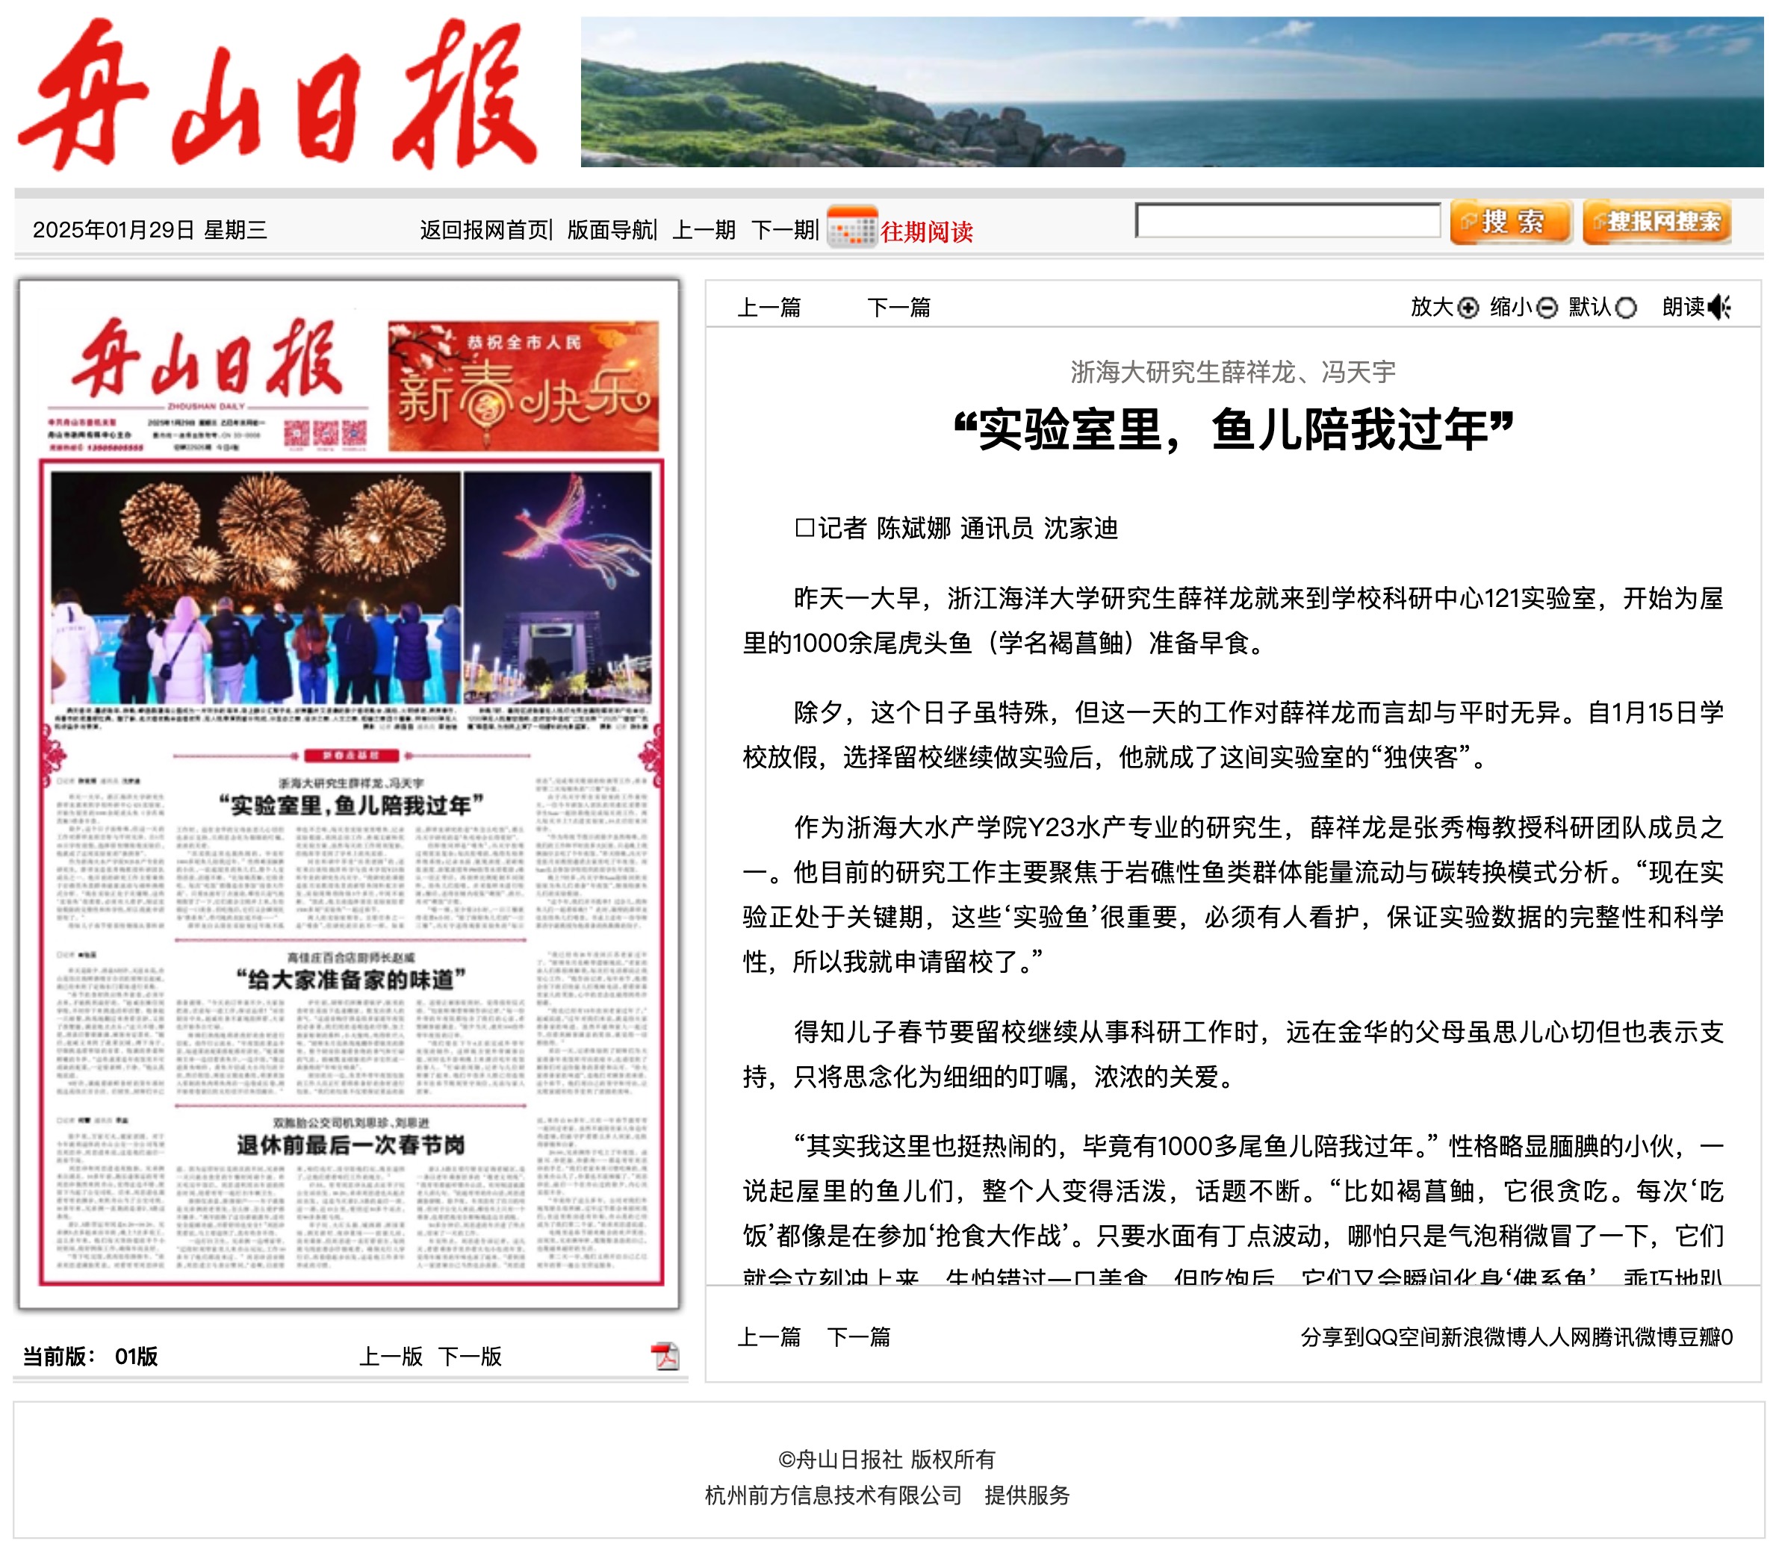Click the date text 2025年01月29日 星期三
The image size is (1776, 1541).
coord(149,230)
